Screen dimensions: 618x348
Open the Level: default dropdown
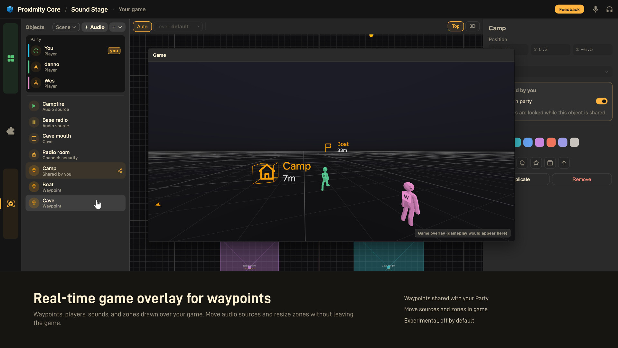178,27
